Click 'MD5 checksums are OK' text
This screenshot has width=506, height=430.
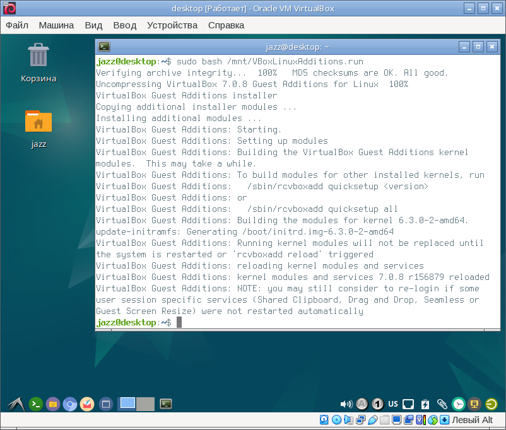pyautogui.click(x=345, y=73)
